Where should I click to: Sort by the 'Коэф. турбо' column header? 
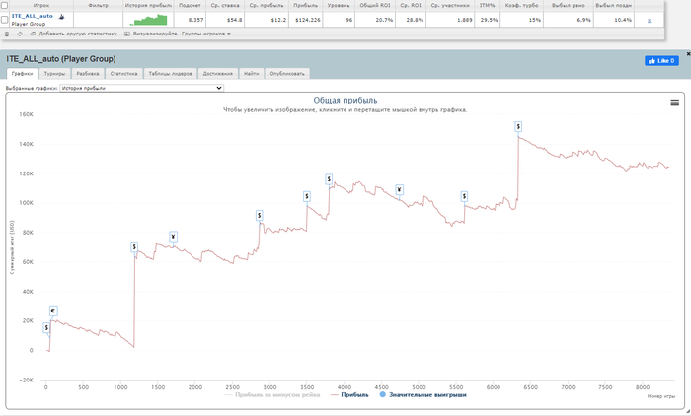point(522,5)
